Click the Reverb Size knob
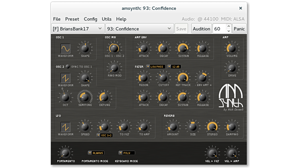 (x=192, y=127)
